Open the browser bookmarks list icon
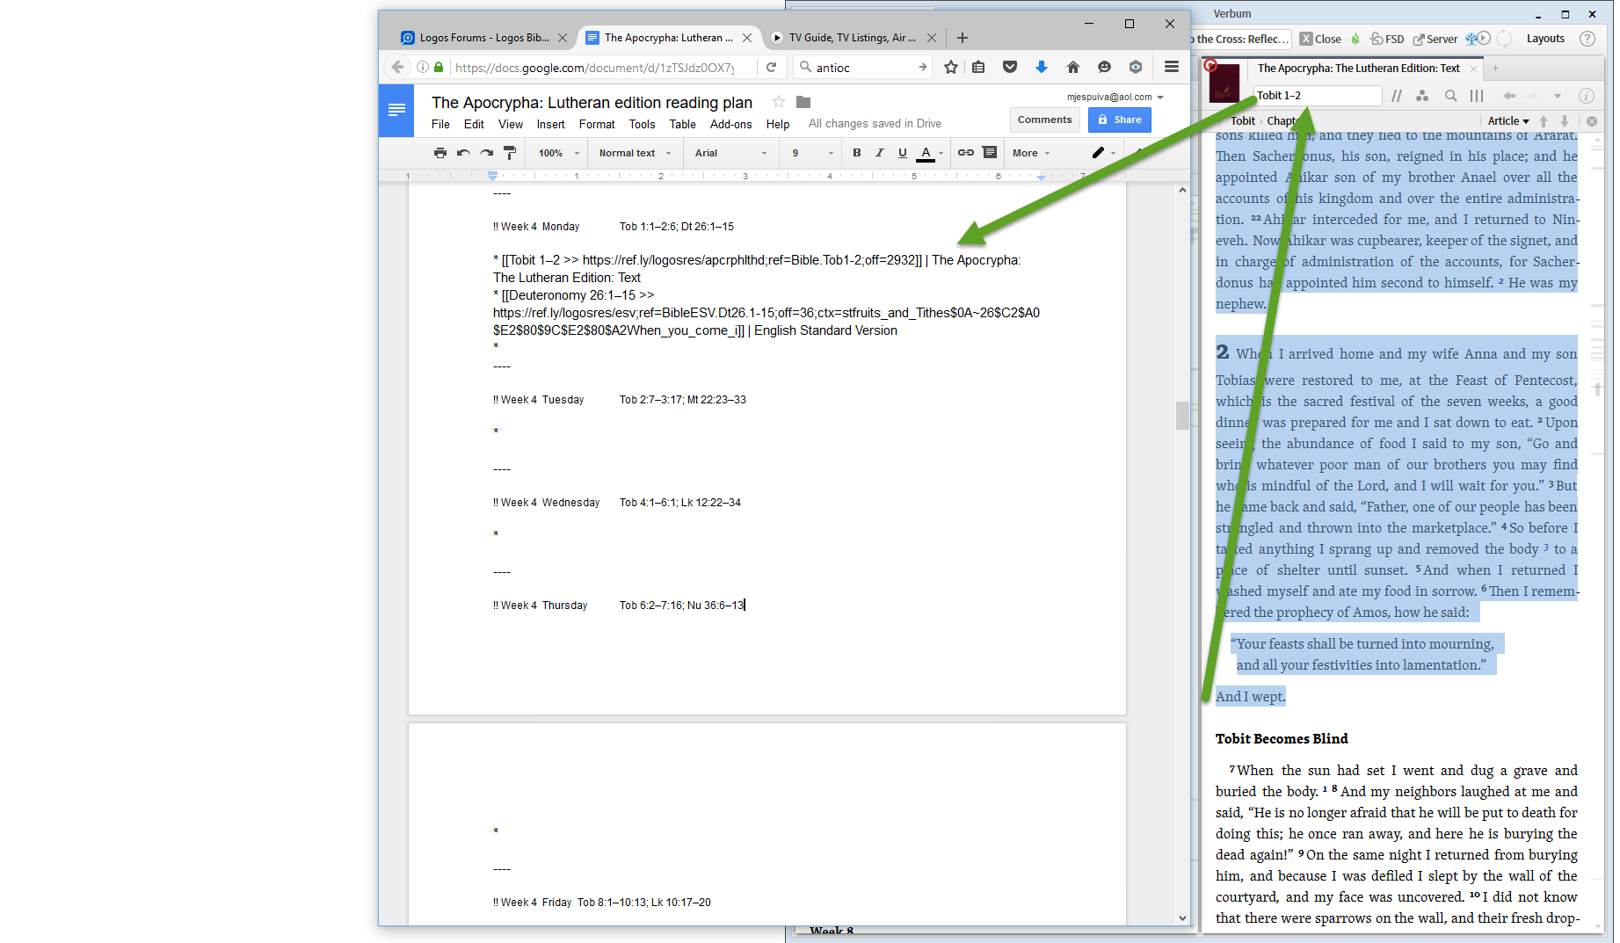 tap(978, 68)
